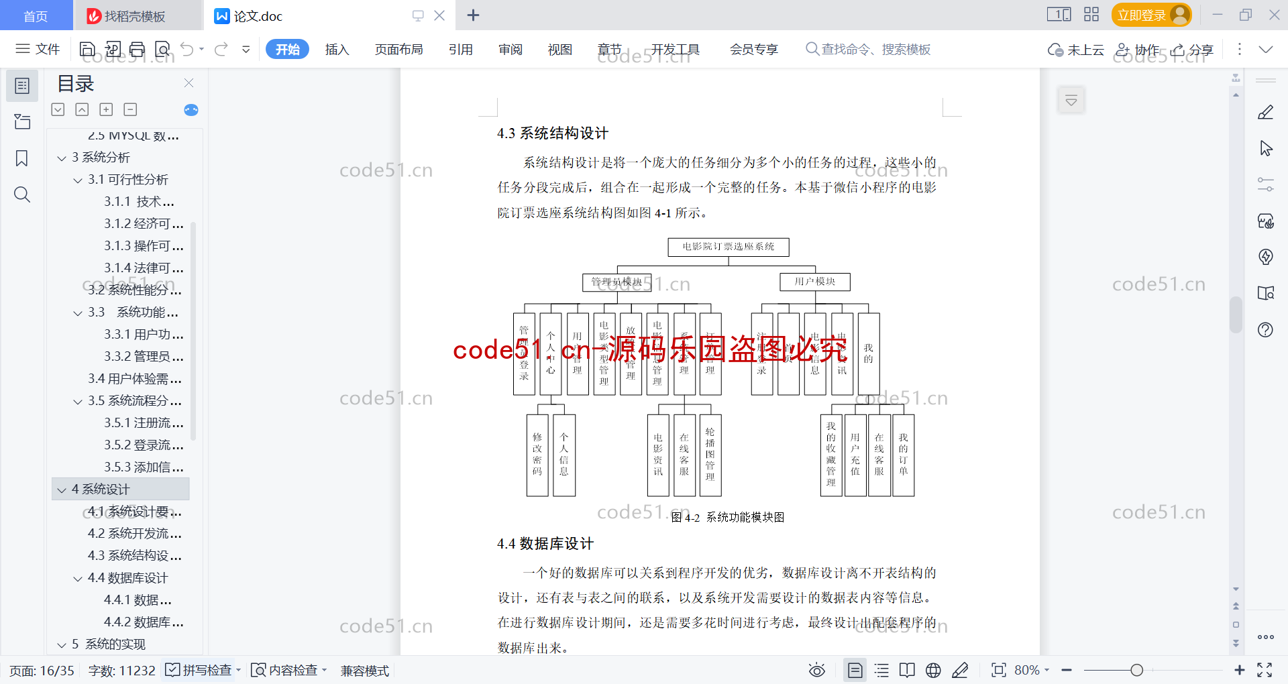
Task: Switch to the 首页 tab
Action: coord(36,15)
